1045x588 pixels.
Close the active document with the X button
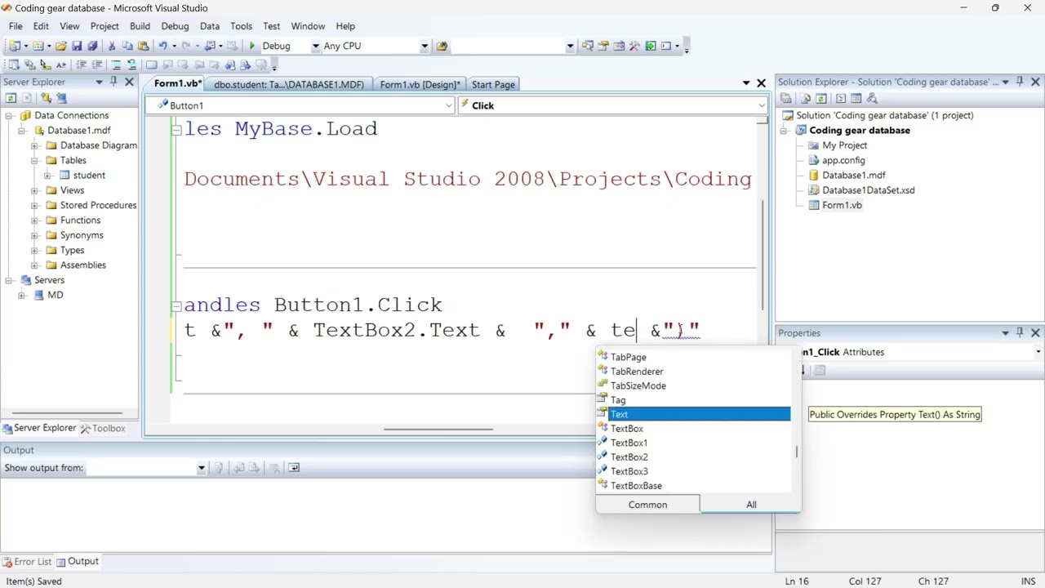pos(761,83)
